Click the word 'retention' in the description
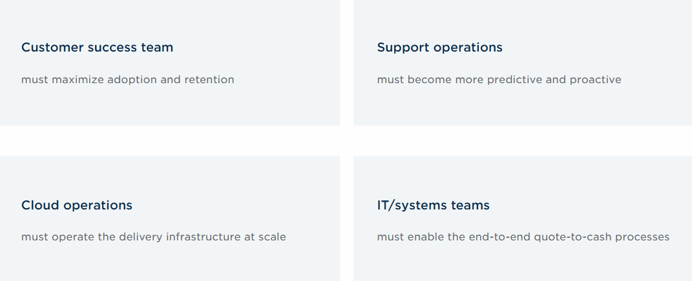The height and width of the screenshot is (281, 692). (x=209, y=80)
